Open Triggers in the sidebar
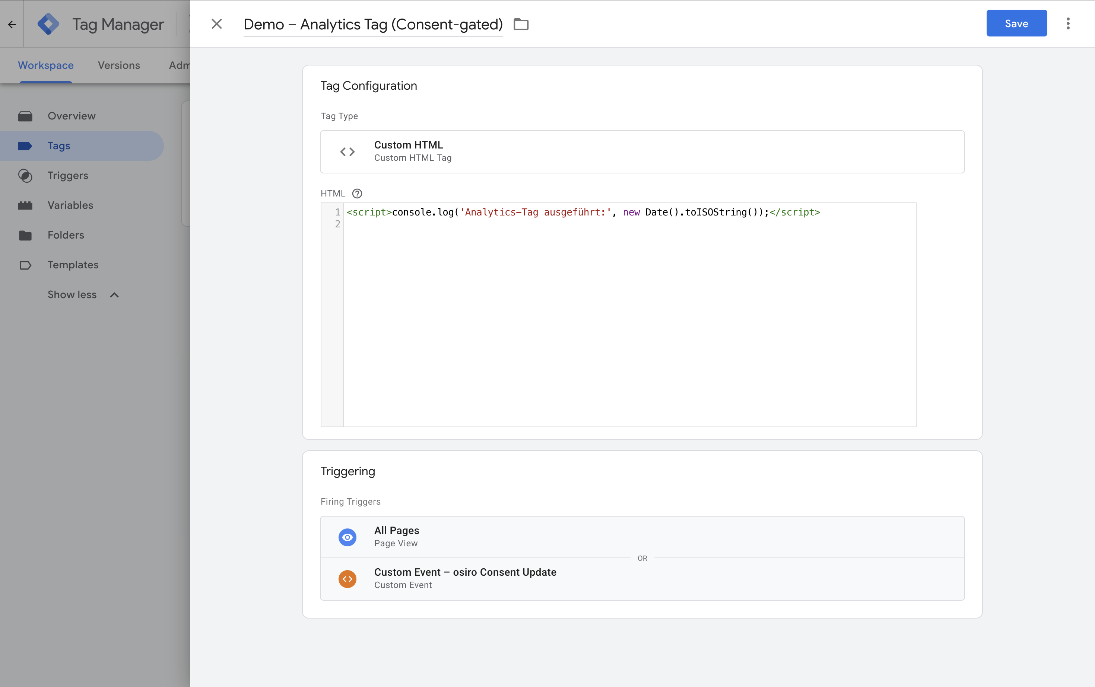1095x687 pixels. click(x=82, y=175)
